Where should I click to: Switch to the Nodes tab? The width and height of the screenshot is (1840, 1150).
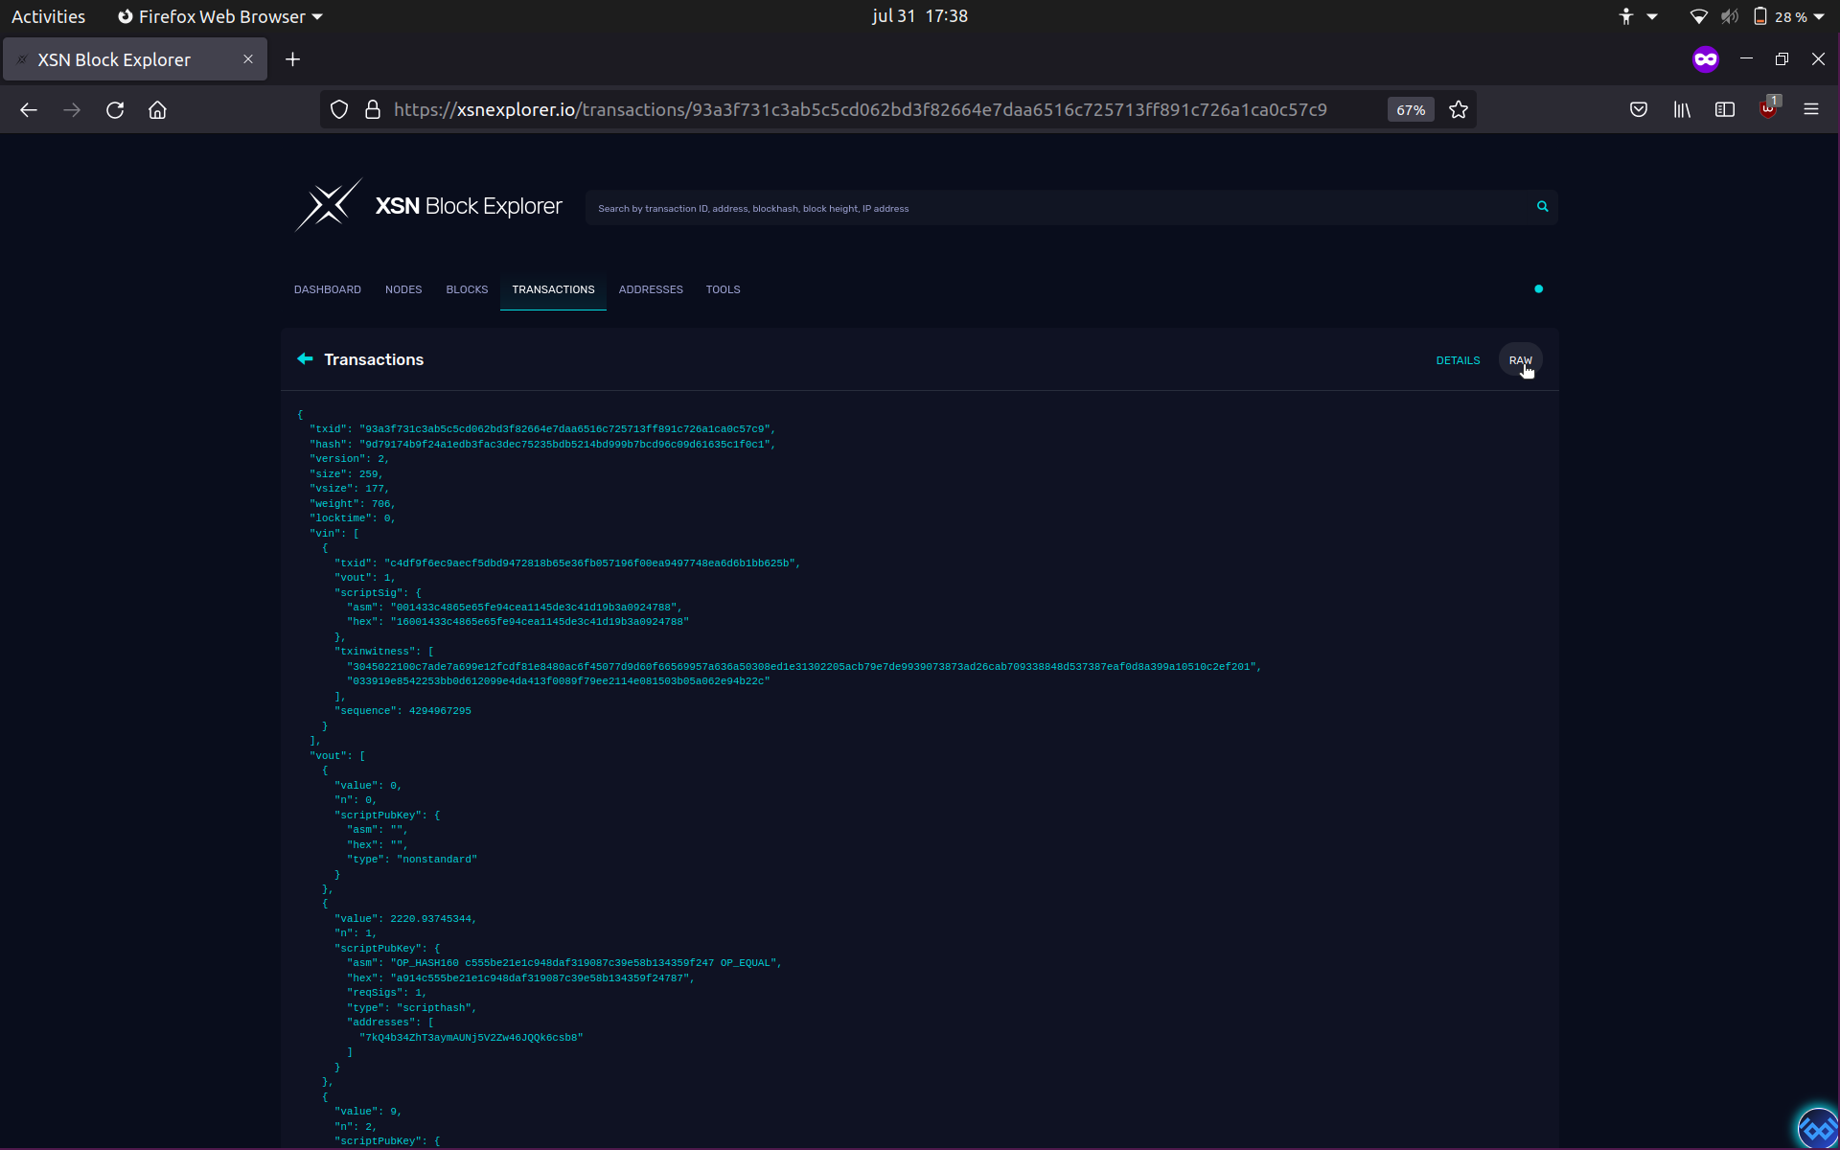pos(403,289)
